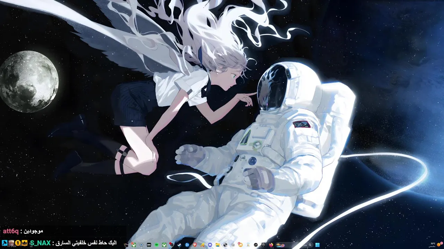
Task: Launch Steam from the taskbar
Action: (x=179, y=245)
